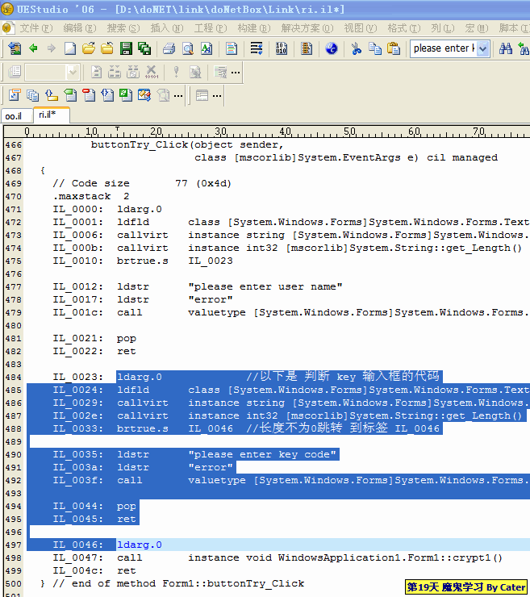This screenshot has width=530, height=597.
Task: Toggle hex edit mode 10 010 icon
Action: 282,48
